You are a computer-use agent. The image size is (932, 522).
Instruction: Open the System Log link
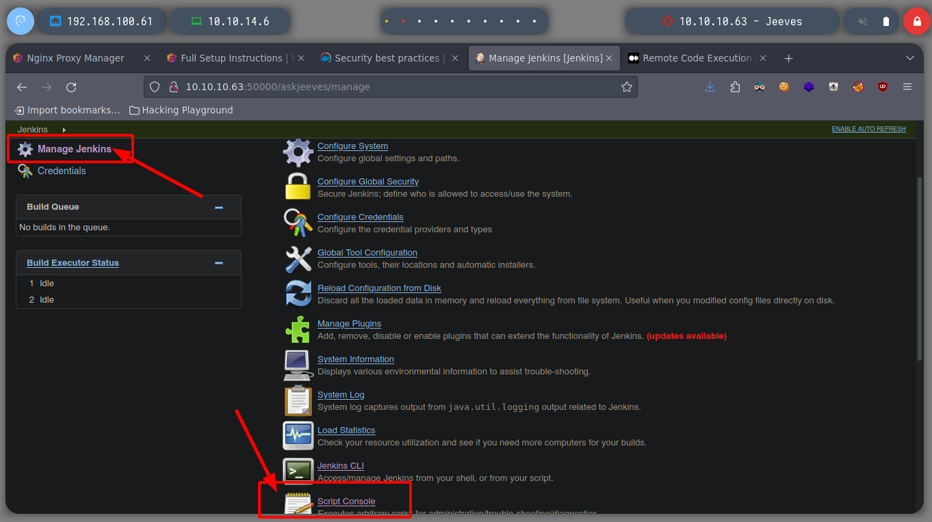click(x=341, y=395)
